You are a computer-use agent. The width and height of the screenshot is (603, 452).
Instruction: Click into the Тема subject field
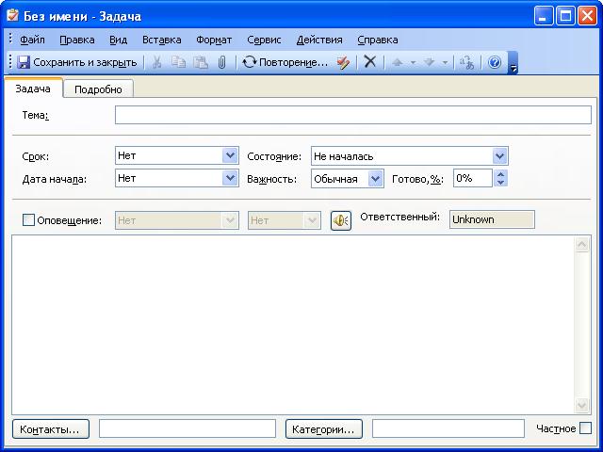[353, 115]
